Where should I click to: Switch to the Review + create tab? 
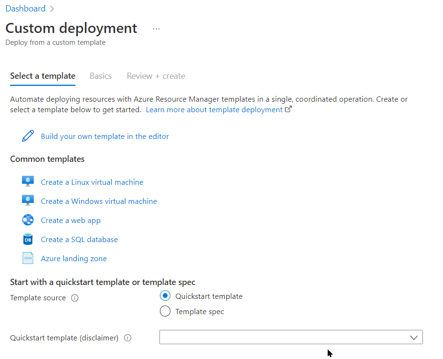point(156,76)
